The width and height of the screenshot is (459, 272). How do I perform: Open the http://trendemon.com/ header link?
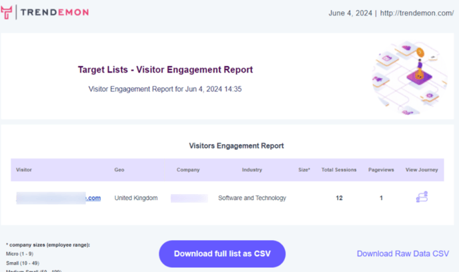[x=417, y=13]
